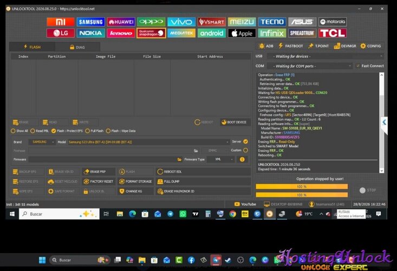Screen dimensions: 397x271
Task: Toggle the Server radio option
Action: (245, 141)
